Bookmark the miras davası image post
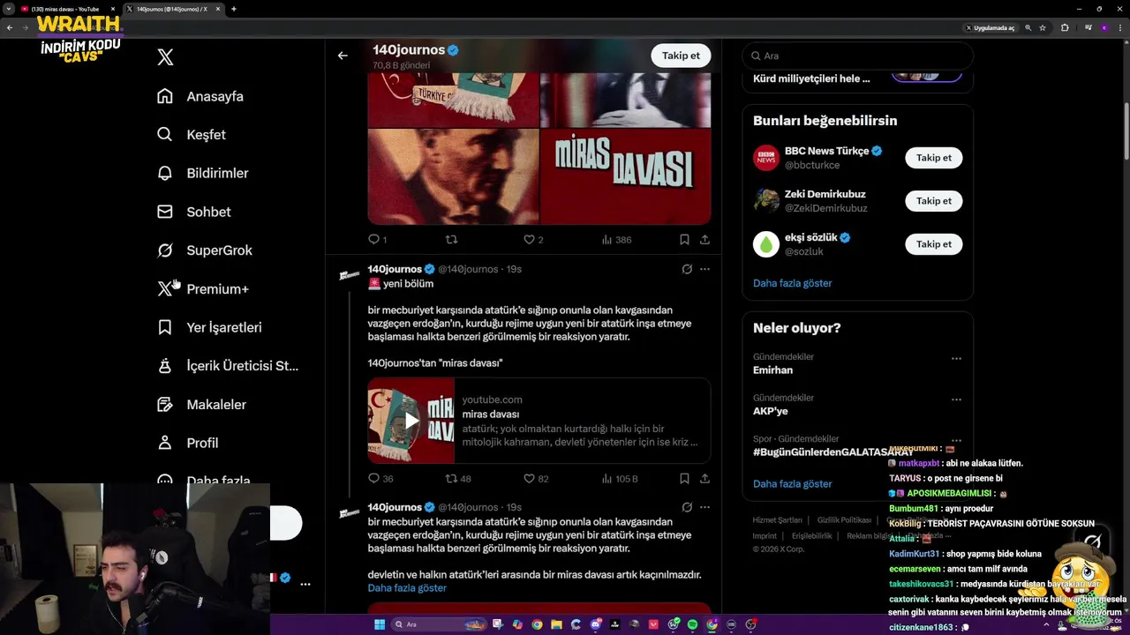 click(684, 239)
